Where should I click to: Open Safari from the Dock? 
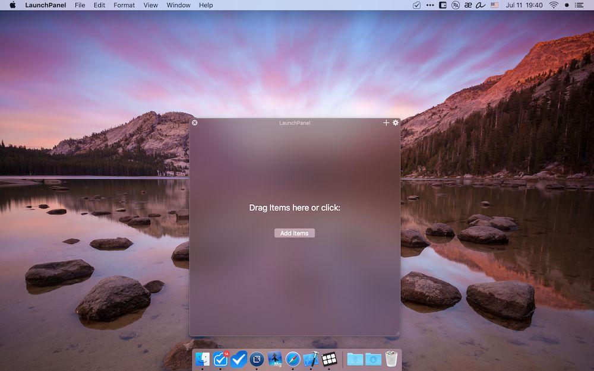click(x=293, y=359)
